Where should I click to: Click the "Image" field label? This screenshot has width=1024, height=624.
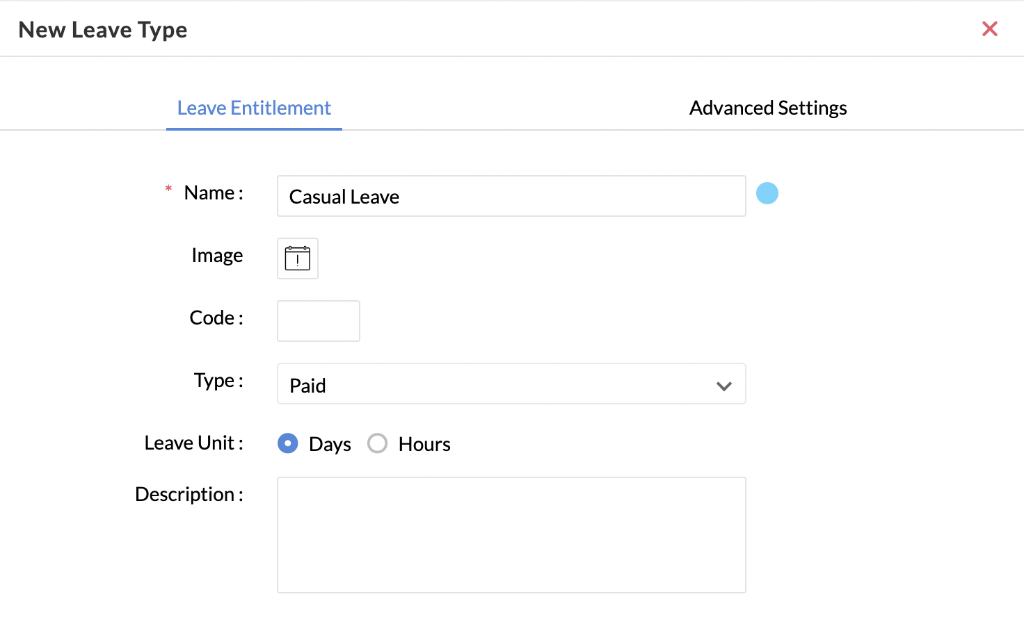click(217, 256)
